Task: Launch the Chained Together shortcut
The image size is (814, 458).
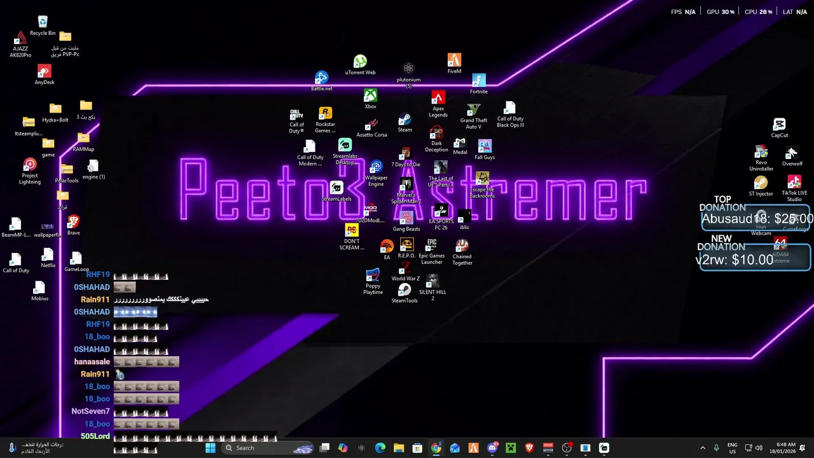Action: pyautogui.click(x=462, y=253)
